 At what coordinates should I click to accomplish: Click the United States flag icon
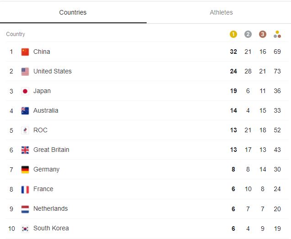pyautogui.click(x=25, y=72)
